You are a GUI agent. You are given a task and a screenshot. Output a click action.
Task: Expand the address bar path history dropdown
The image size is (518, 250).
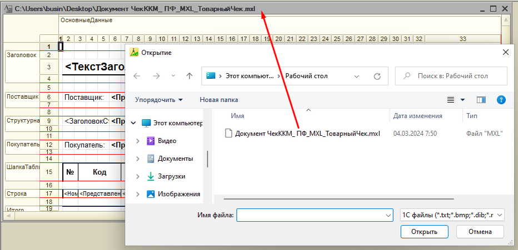[356, 76]
